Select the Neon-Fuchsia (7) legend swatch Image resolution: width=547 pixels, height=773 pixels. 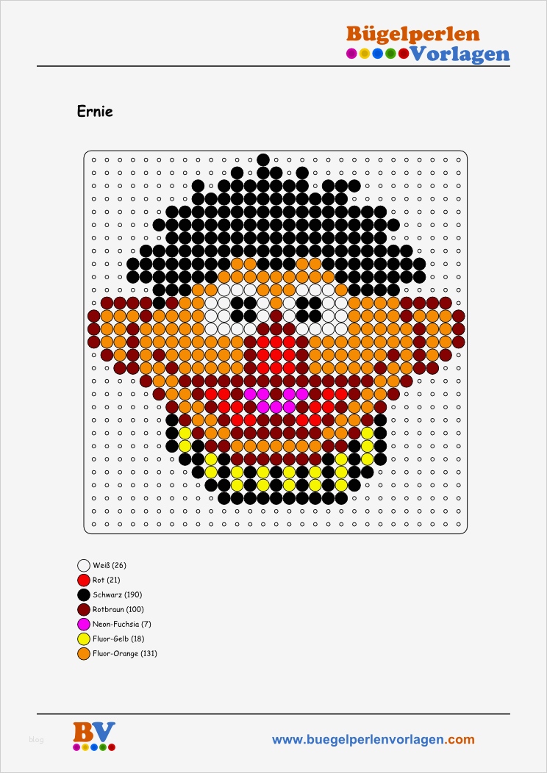[x=85, y=624]
